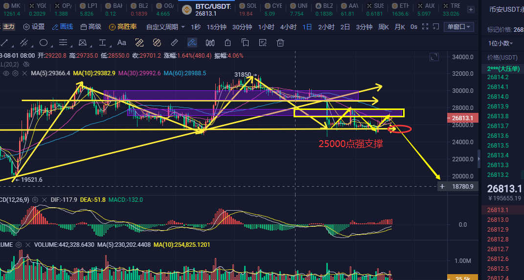Toggle BOLL indicator hidden eye icon
The width and height of the screenshot is (524, 280).
(26, 64)
